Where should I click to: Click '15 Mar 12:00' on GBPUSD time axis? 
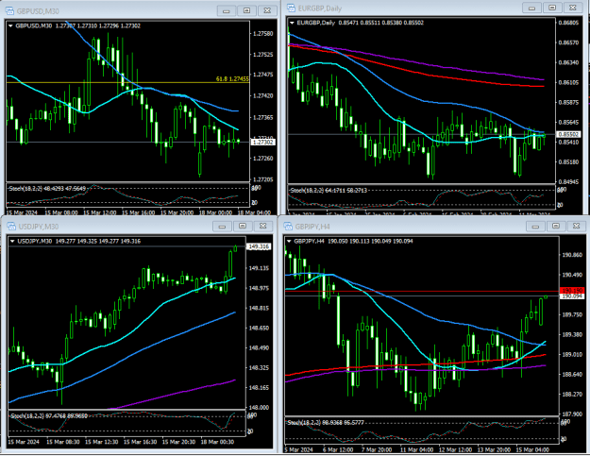(x=100, y=212)
